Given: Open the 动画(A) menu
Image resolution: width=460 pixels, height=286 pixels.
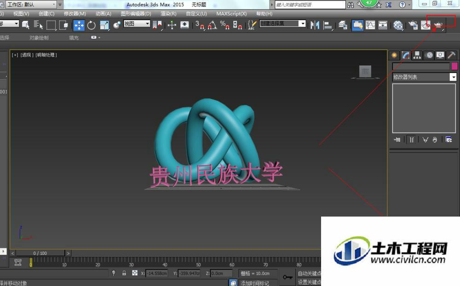Looking at the screenshot, I should click(103, 13).
